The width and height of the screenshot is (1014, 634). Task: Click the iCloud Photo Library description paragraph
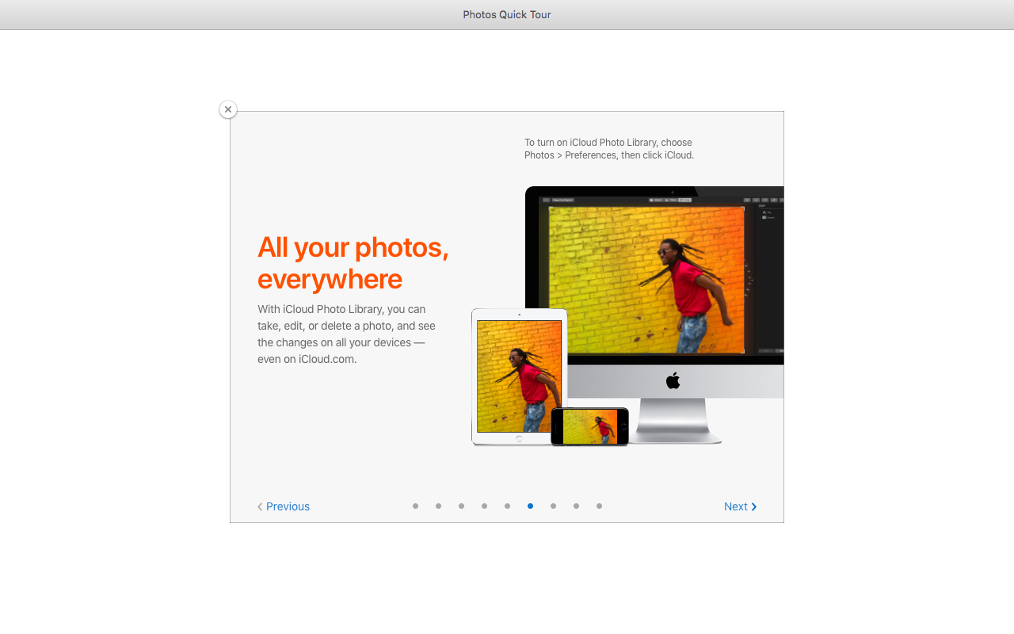pyautogui.click(x=346, y=334)
